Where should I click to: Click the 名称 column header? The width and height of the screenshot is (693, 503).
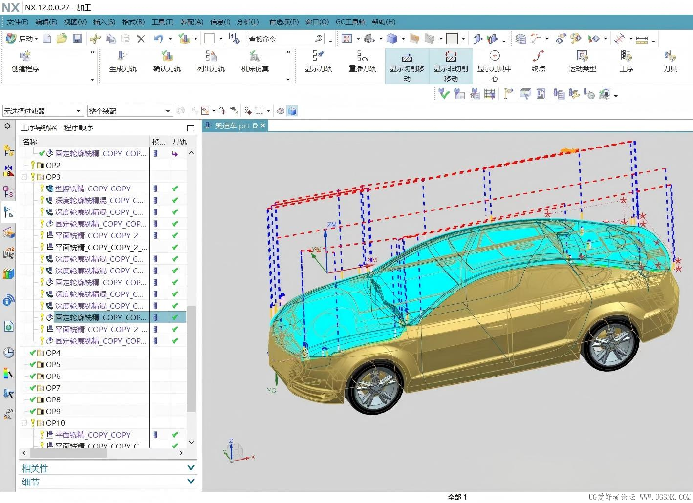pos(30,142)
